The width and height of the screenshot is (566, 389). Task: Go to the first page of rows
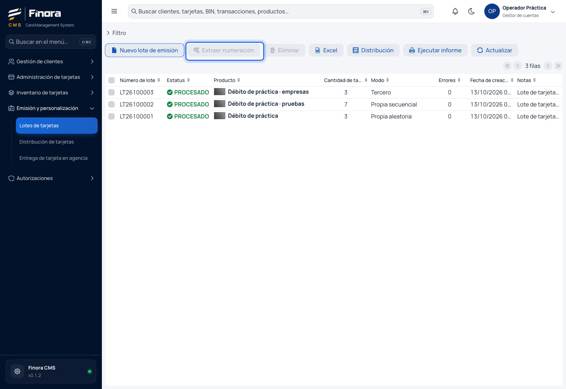click(507, 66)
